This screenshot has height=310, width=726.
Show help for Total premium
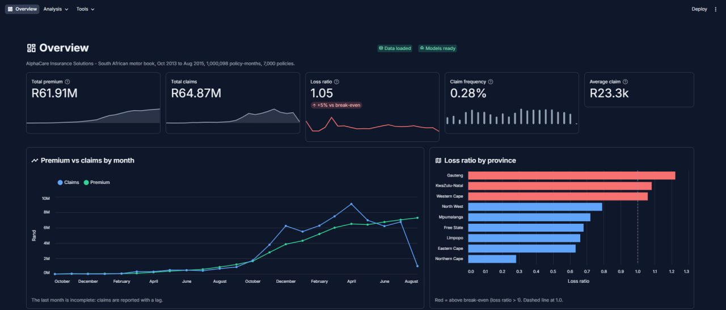[67, 82]
